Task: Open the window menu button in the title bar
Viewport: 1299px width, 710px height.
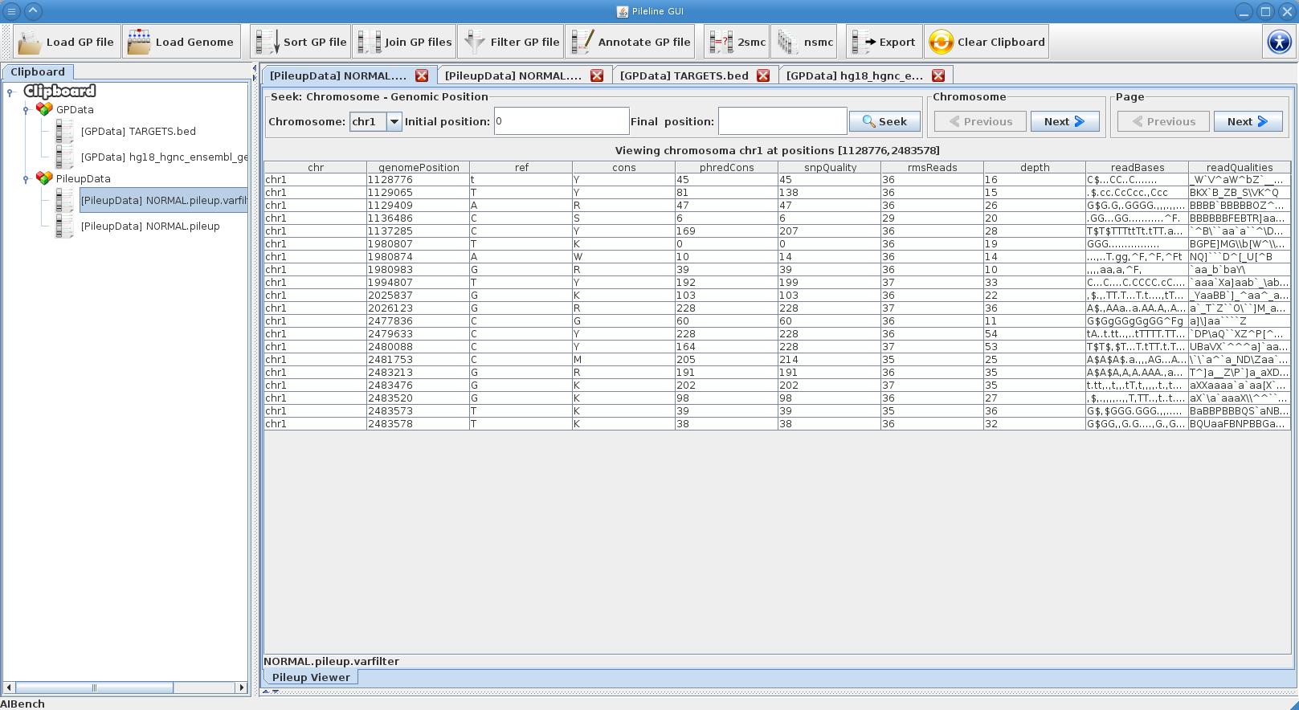Action: [x=11, y=11]
